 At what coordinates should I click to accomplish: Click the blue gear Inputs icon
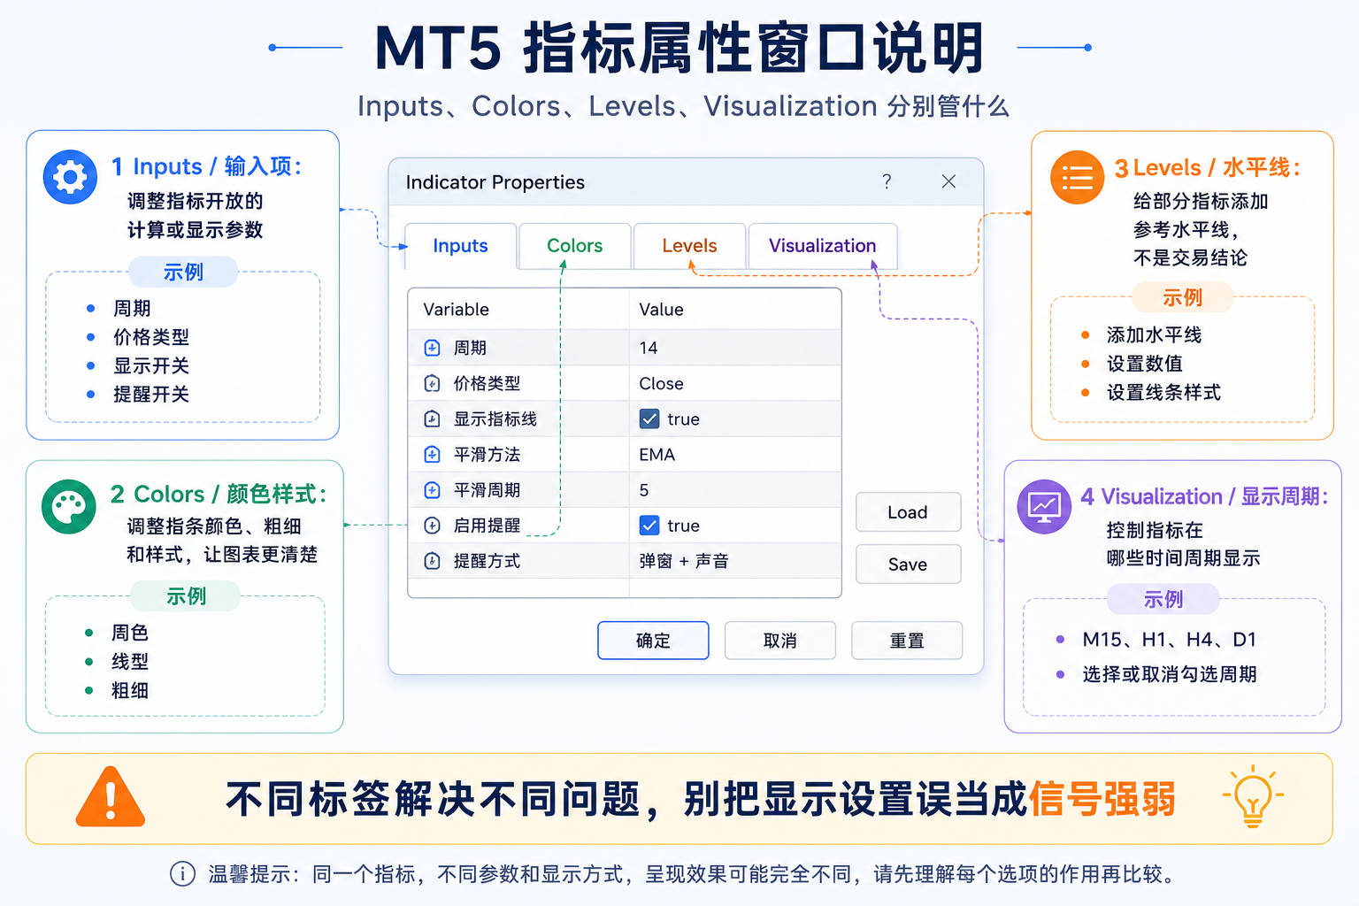pyautogui.click(x=70, y=177)
